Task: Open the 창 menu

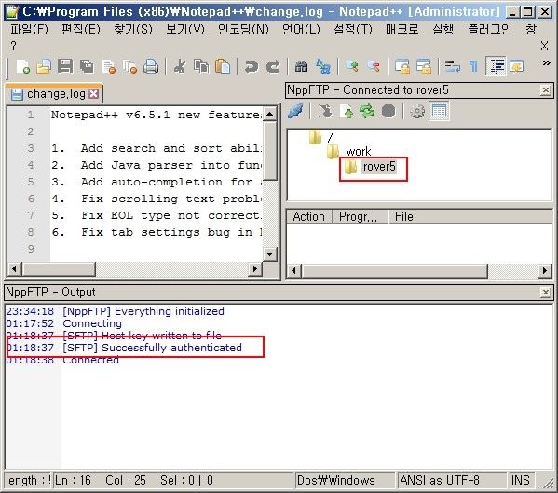Action: [x=531, y=29]
